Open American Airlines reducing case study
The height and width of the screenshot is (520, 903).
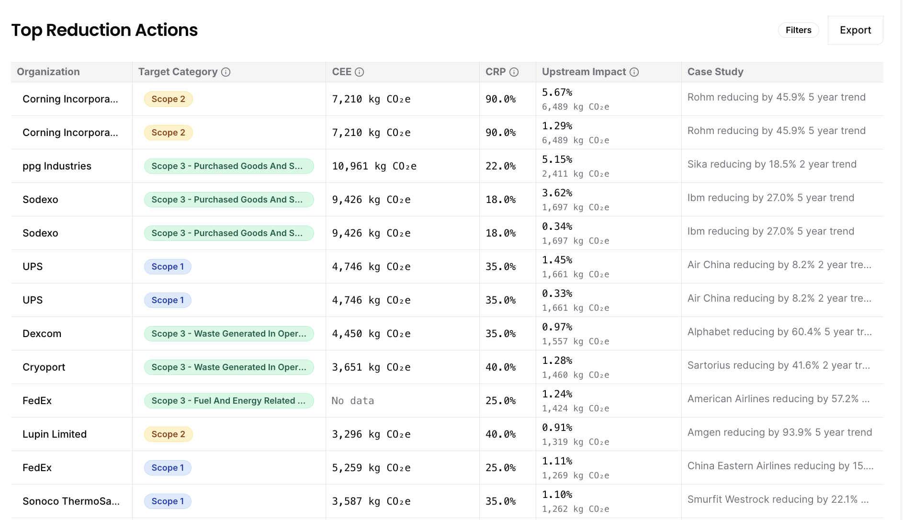coord(779,399)
